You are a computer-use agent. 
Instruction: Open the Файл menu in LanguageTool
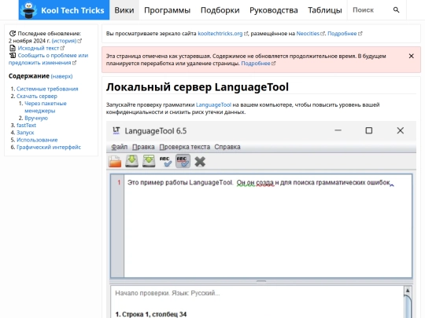point(120,147)
